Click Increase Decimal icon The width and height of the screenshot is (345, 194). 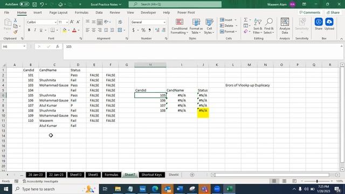tap(157, 30)
